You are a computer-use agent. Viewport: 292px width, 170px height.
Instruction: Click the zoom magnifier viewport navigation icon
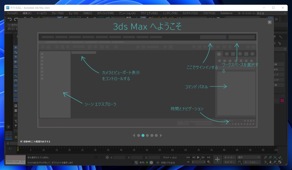[265, 158]
